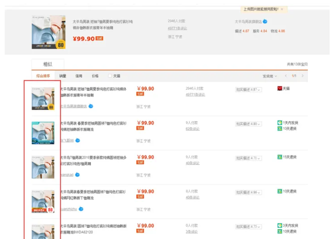Image resolution: width=331 pixels, height=239 pixels.
Task: Click the Wangwang chat icon for first listing seller
Action: point(91,106)
